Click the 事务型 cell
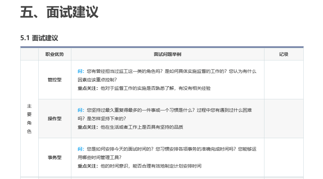323x179 pixels. (55, 157)
